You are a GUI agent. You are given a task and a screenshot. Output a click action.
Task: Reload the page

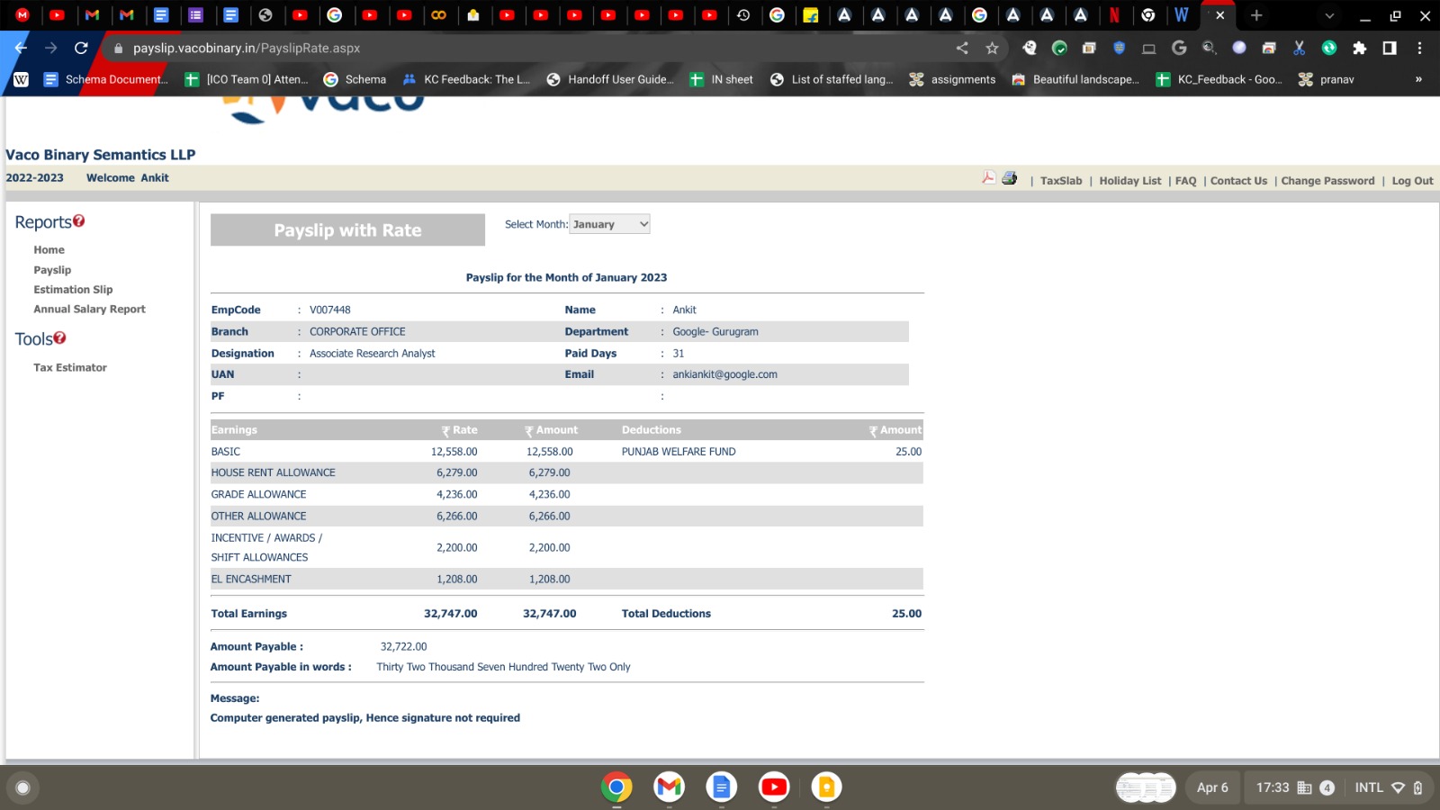[81, 49]
